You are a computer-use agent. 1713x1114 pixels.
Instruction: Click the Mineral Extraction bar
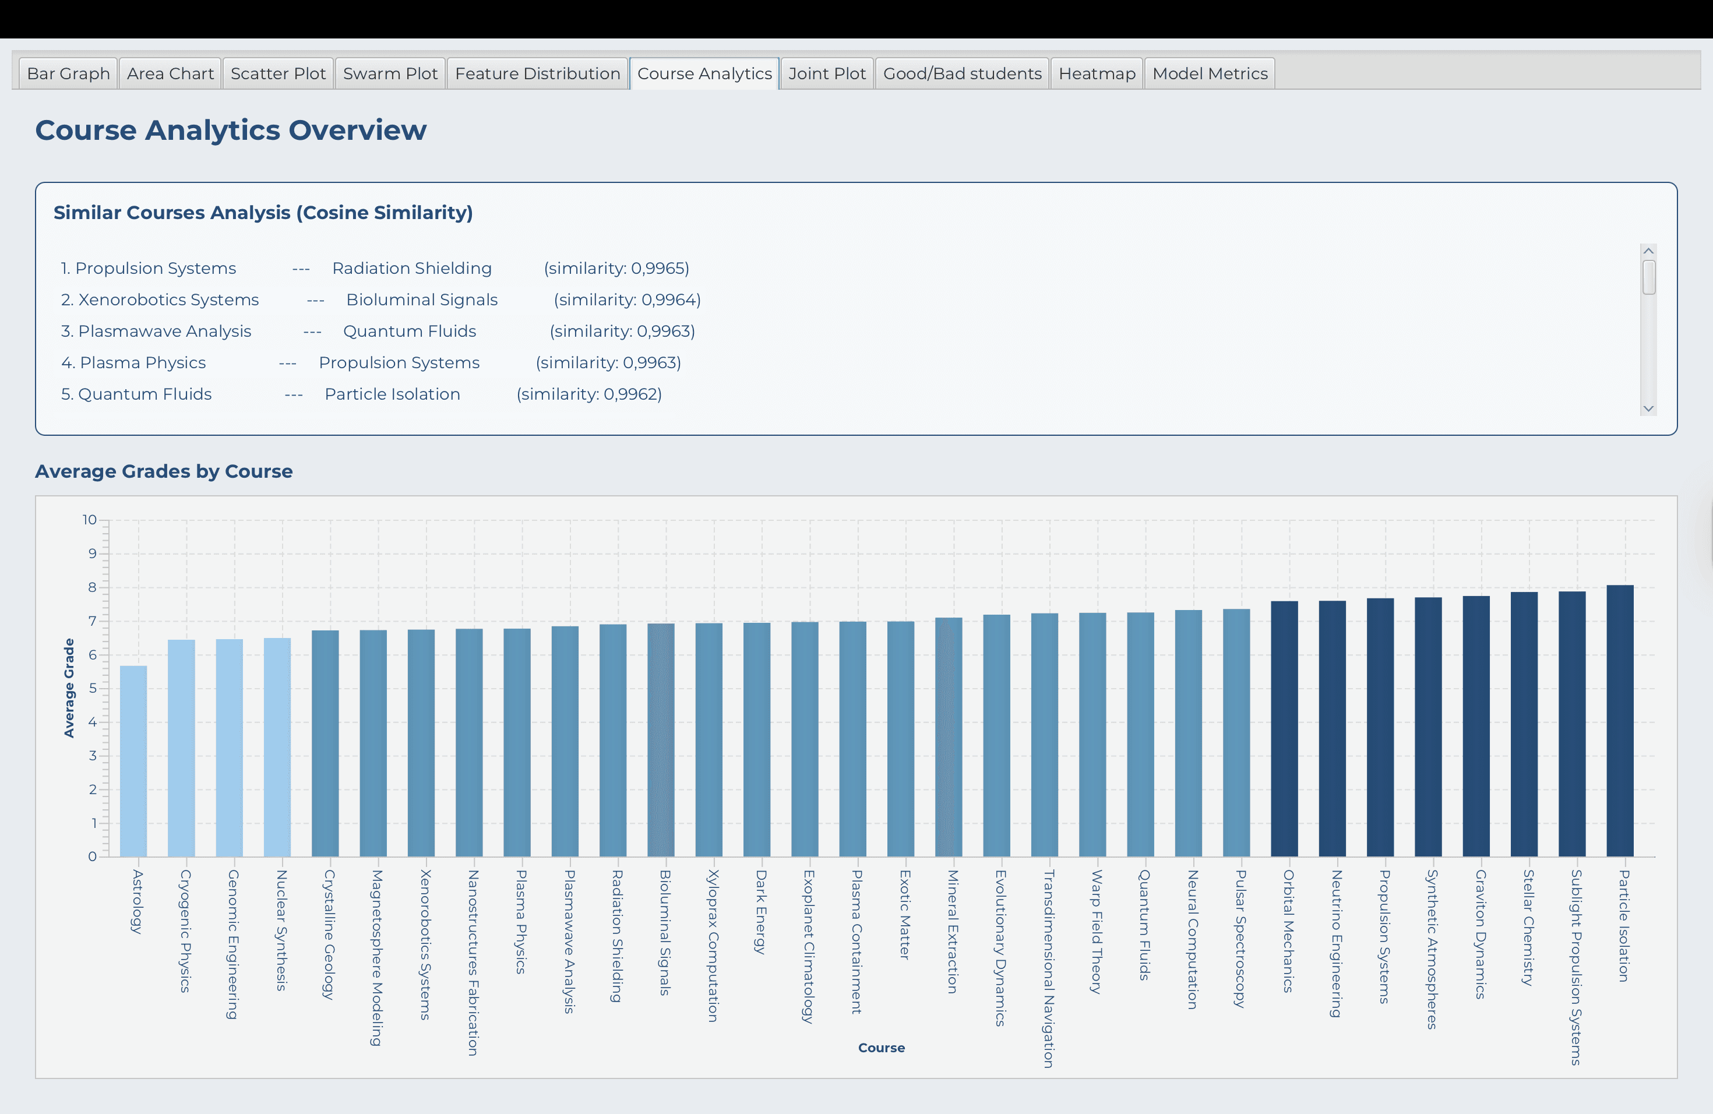[x=949, y=736]
